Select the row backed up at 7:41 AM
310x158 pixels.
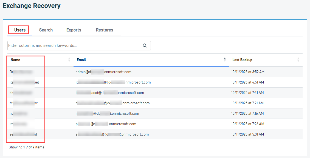(155, 93)
